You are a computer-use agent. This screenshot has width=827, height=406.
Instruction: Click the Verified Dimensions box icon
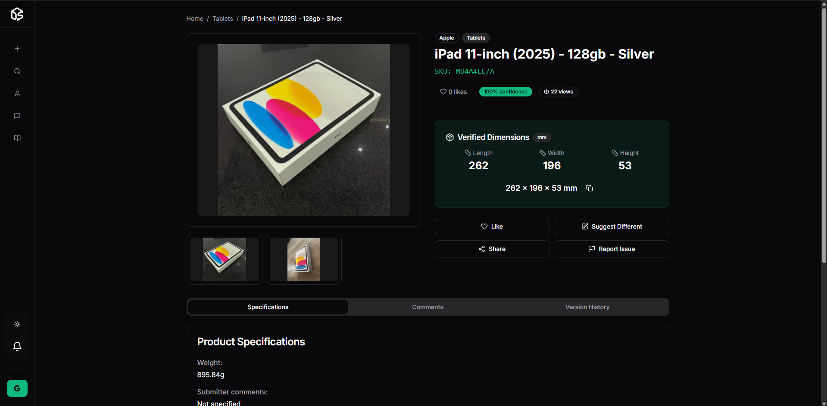pyautogui.click(x=450, y=137)
